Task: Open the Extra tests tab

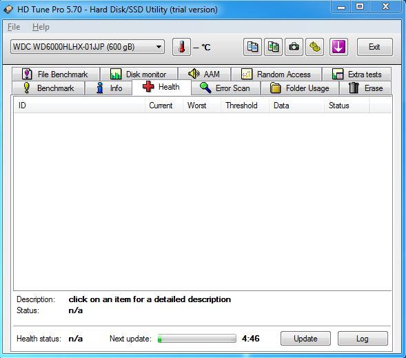Action: [x=356, y=74]
